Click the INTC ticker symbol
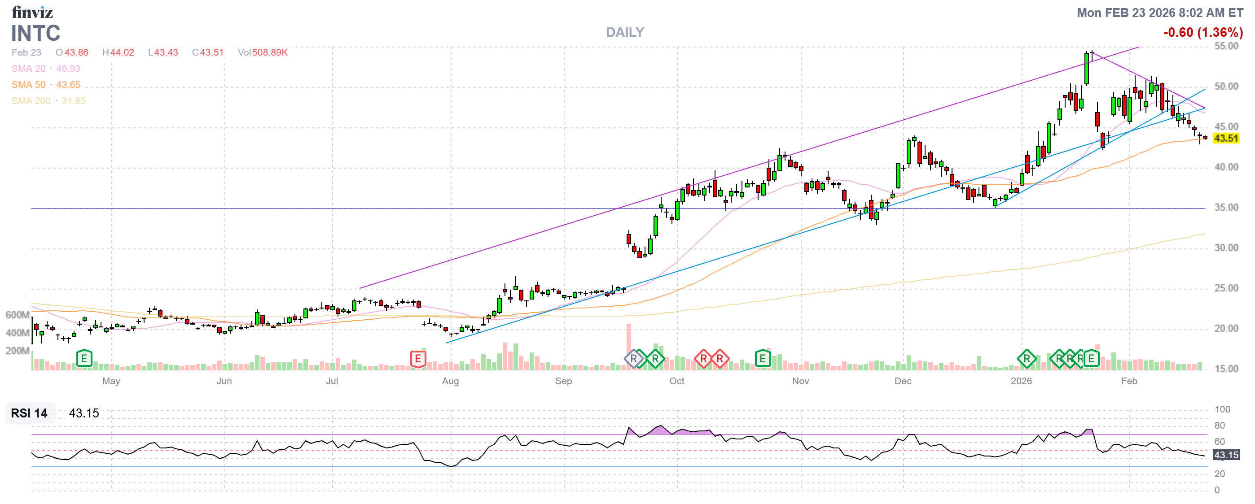This screenshot has height=504, width=1255. pyautogui.click(x=35, y=33)
